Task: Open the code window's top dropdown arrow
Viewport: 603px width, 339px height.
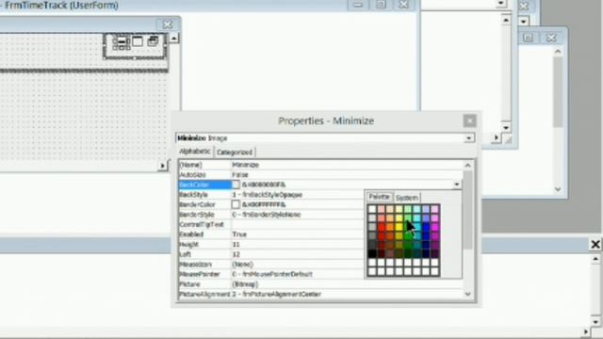Action: click(501, 4)
